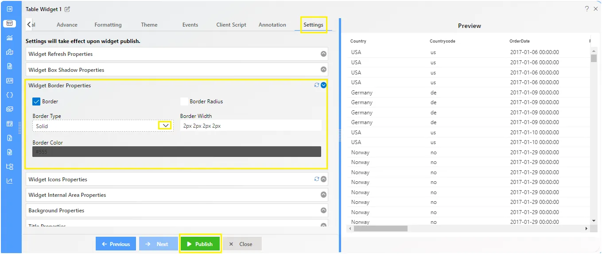Click the hierarchy tree icon in sidebar
This screenshot has height=254, width=602.
pos(10,167)
